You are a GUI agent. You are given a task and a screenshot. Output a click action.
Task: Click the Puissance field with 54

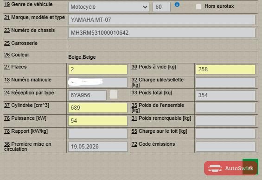(98, 121)
